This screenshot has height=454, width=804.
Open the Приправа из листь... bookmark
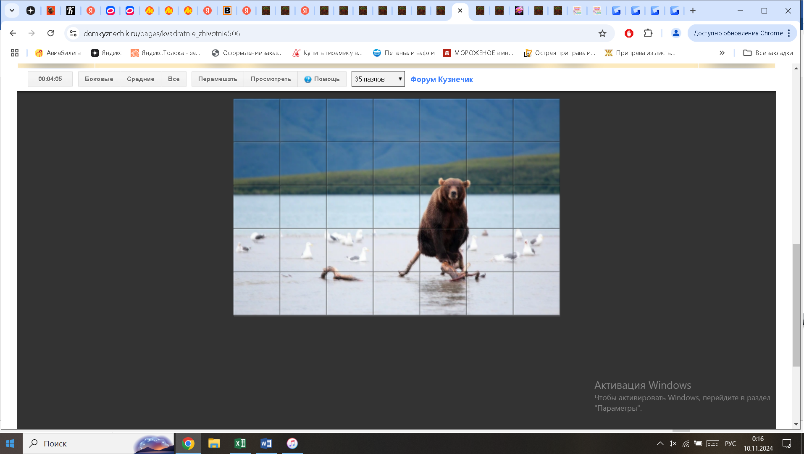(x=640, y=53)
